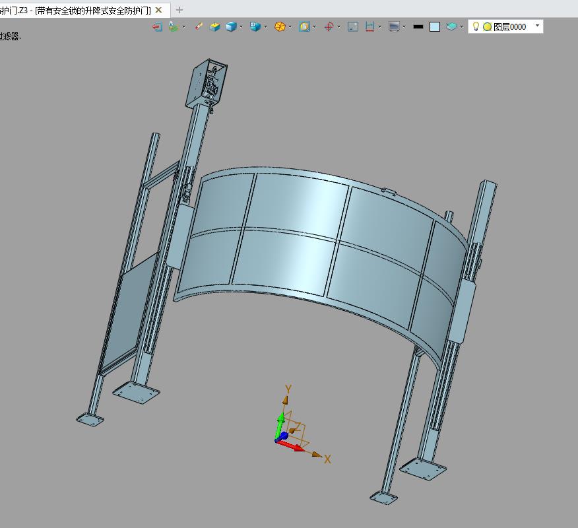Expand the orange polyhedron dropdown arrow
Image resolution: width=578 pixels, height=528 pixels.
tap(290, 27)
